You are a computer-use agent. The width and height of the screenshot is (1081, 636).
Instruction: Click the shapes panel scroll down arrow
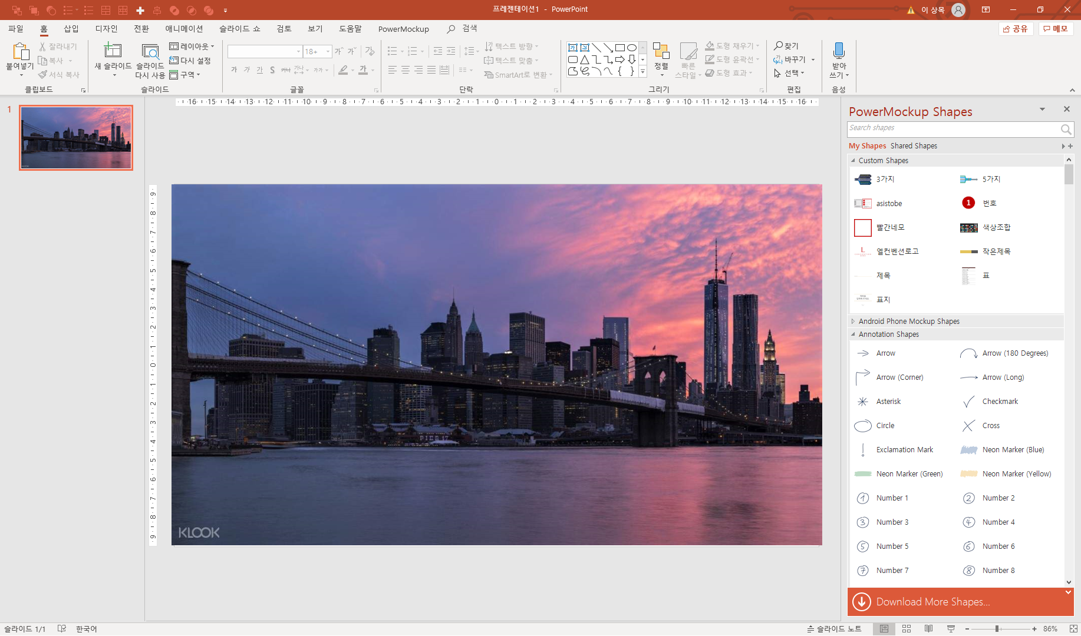(1069, 582)
